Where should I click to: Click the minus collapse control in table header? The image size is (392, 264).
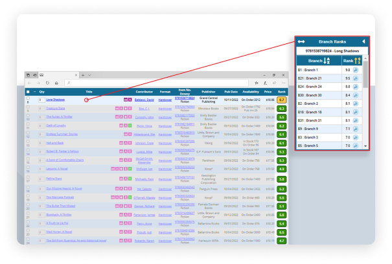tap(34, 92)
